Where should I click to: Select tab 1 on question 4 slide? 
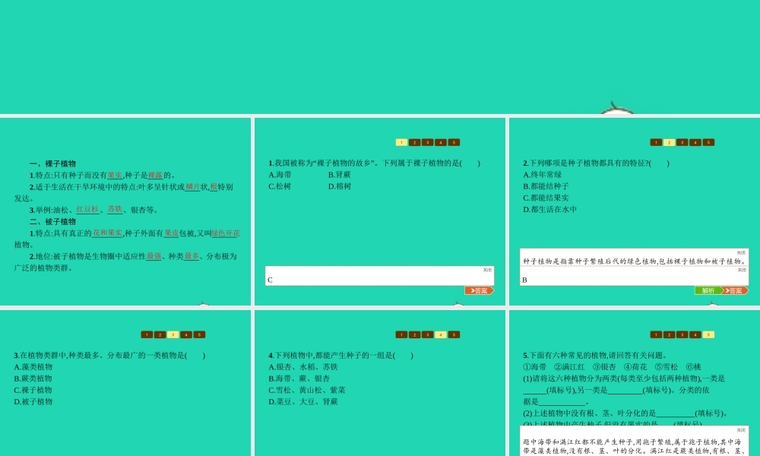point(401,335)
